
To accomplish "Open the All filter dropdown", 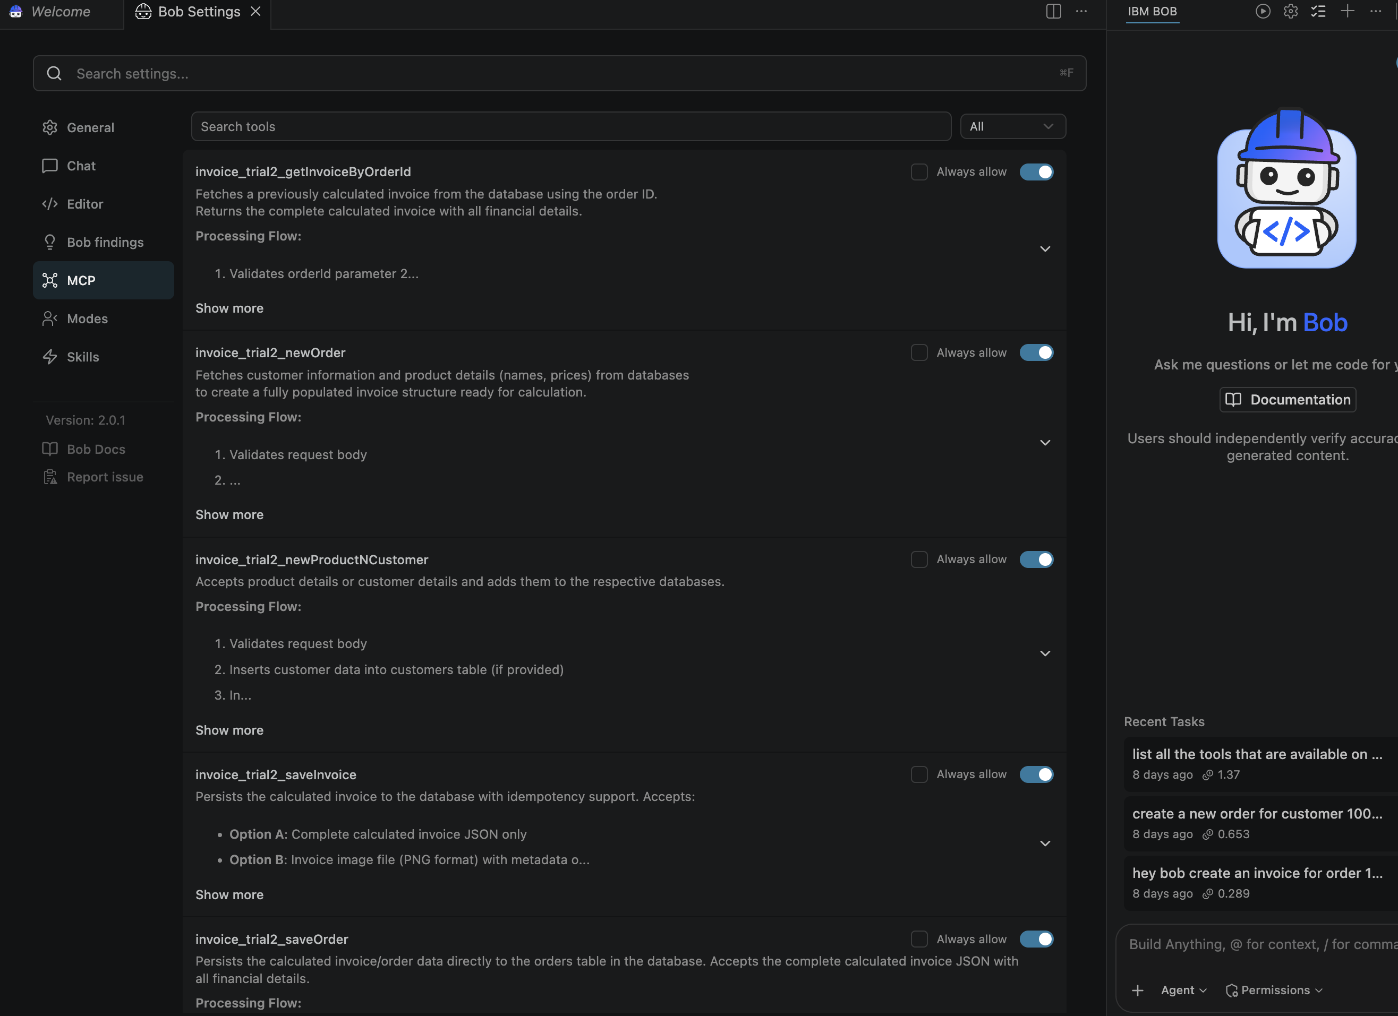I will tap(1013, 126).
